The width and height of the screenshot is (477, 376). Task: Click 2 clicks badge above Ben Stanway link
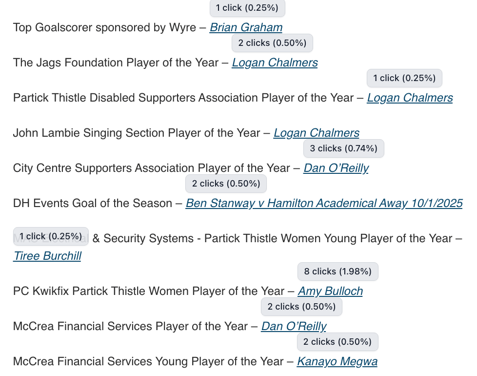(x=226, y=184)
